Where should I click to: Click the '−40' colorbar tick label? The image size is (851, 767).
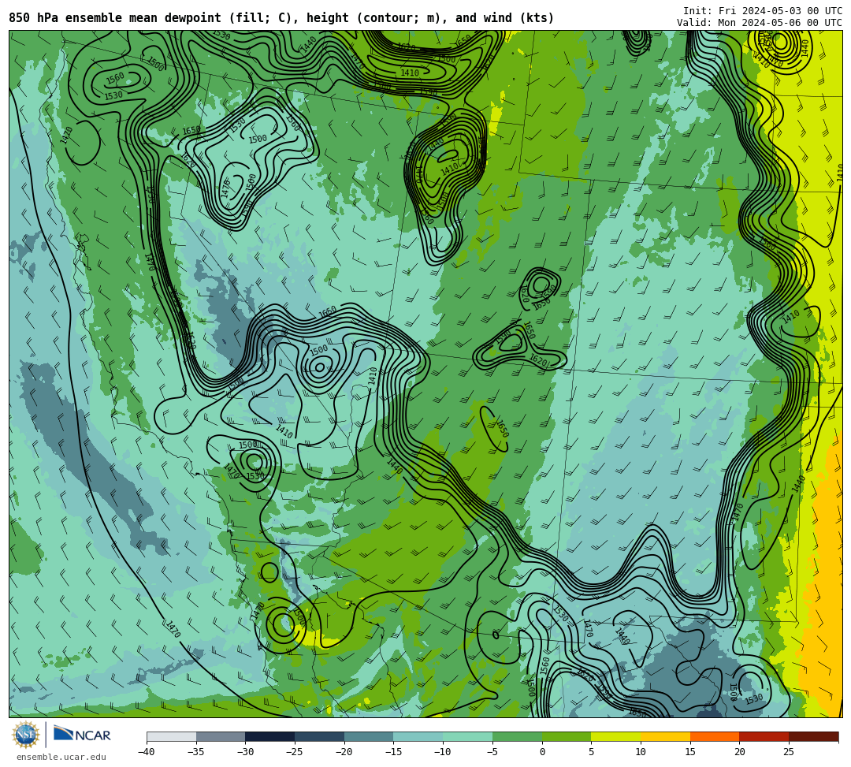pos(146,752)
